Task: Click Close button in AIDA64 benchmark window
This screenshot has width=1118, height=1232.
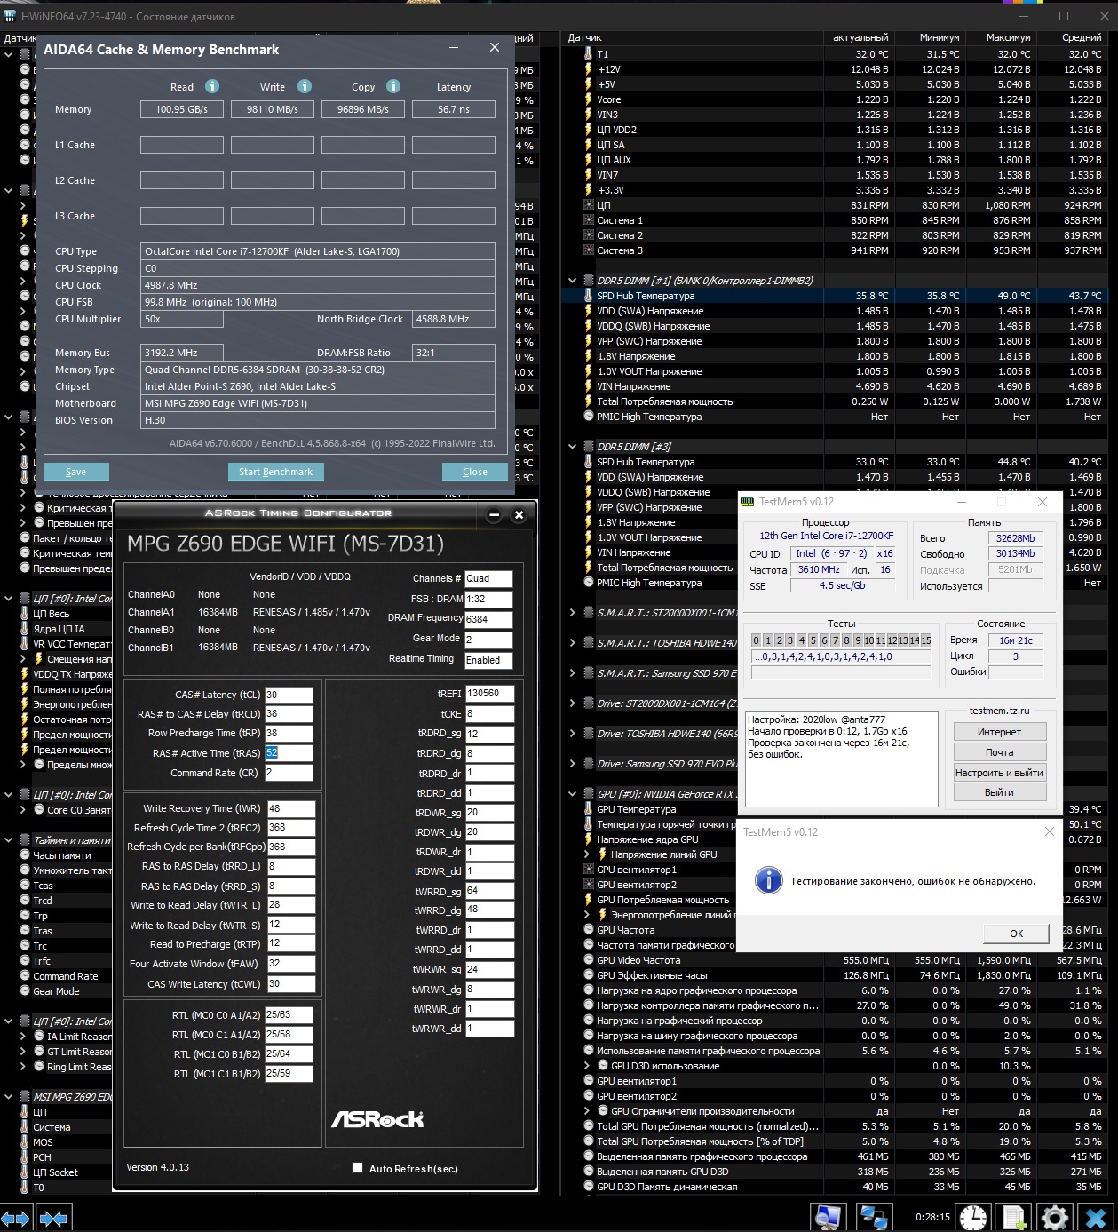Action: pyautogui.click(x=475, y=472)
